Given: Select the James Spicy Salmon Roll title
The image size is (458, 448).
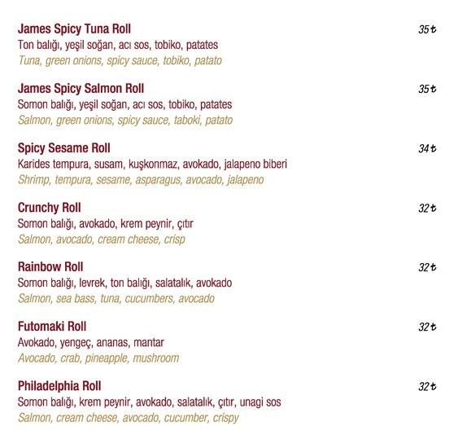Looking at the screenshot, I should tap(81, 89).
